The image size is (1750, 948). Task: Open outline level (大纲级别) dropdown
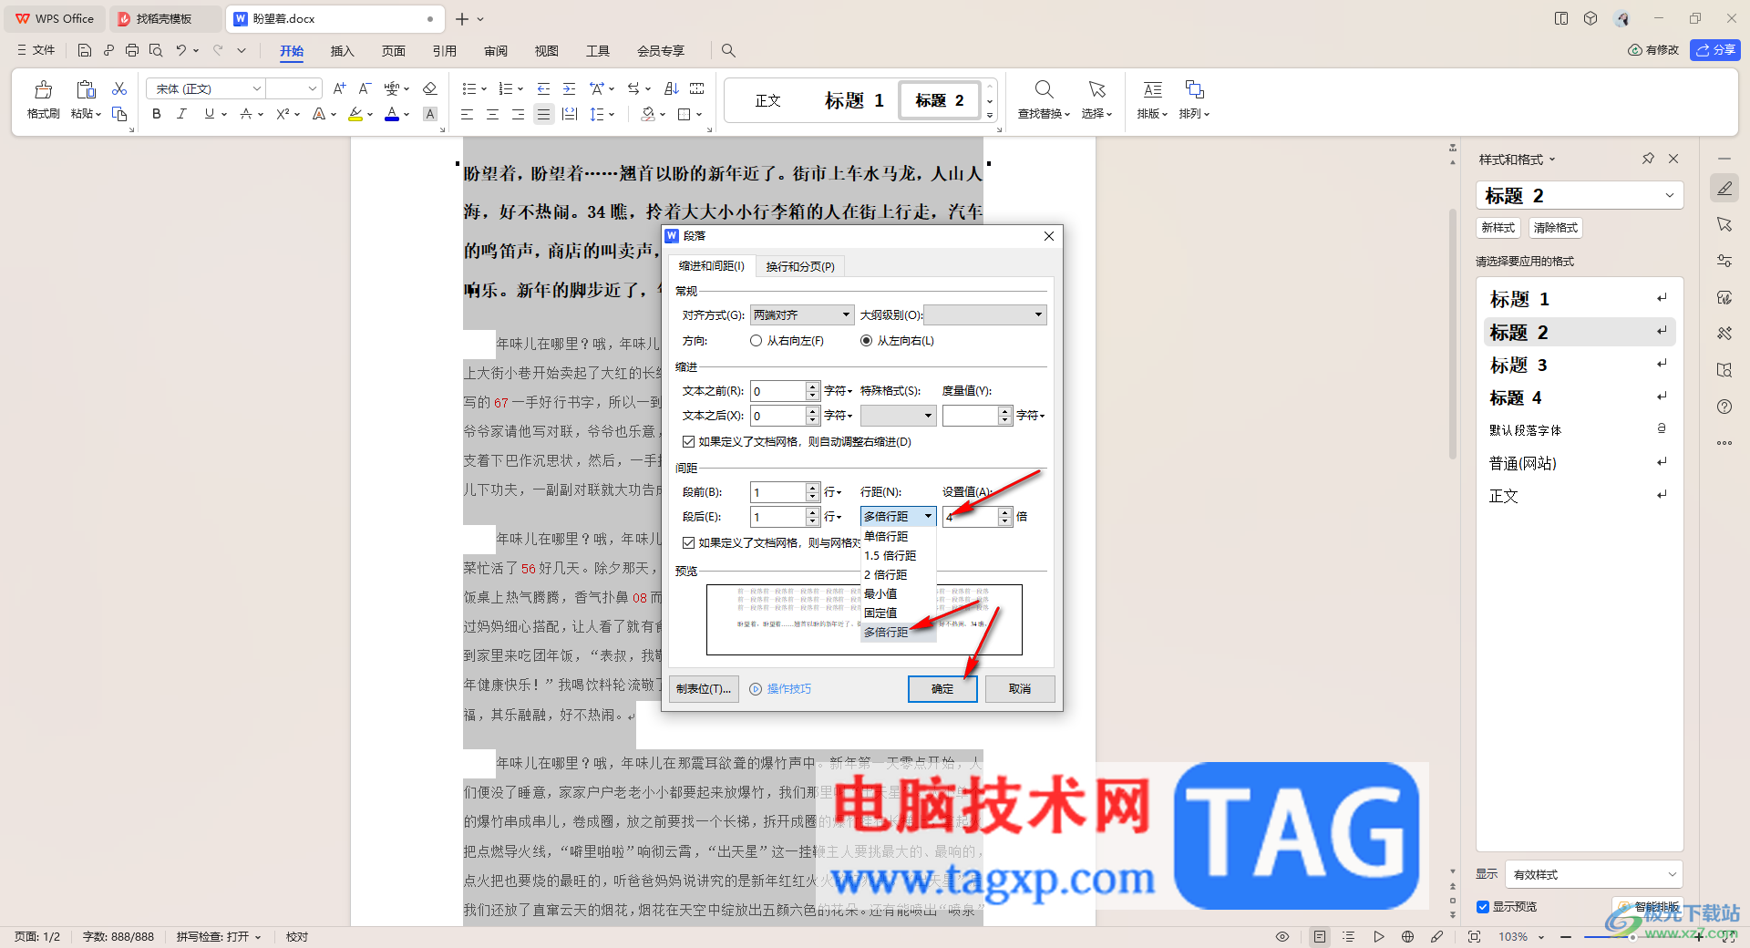[985, 315]
